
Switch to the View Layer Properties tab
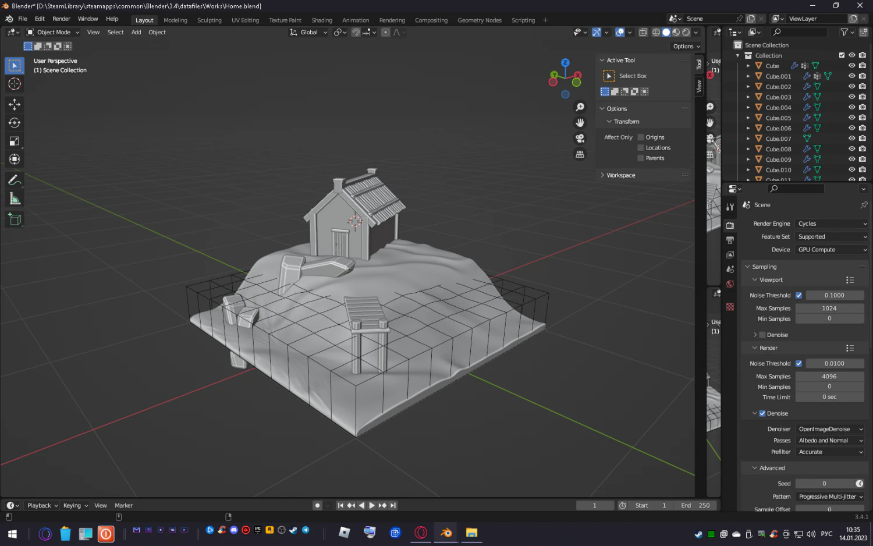(x=730, y=254)
